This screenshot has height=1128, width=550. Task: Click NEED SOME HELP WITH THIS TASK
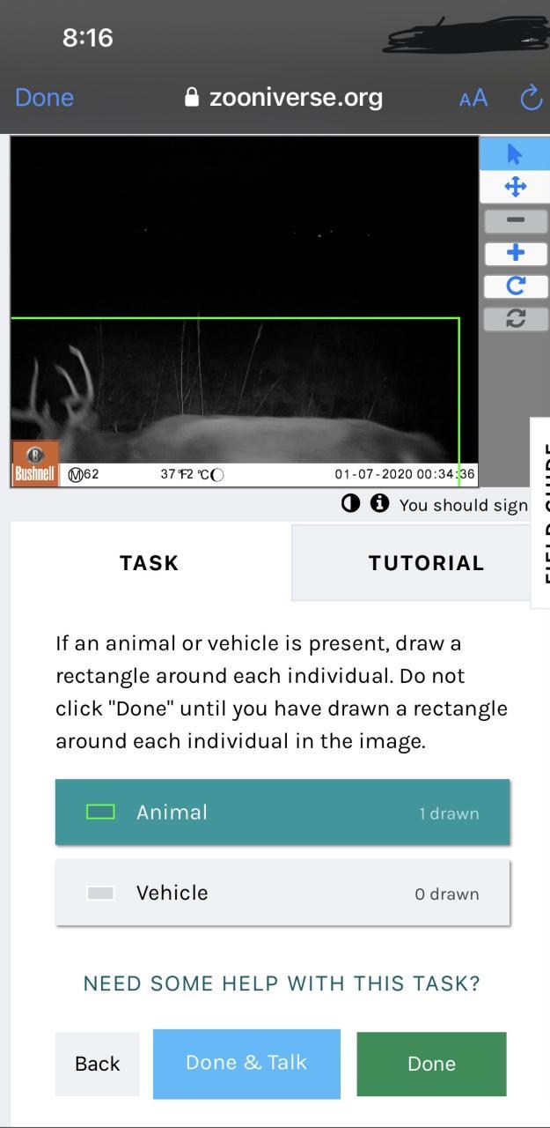(282, 983)
